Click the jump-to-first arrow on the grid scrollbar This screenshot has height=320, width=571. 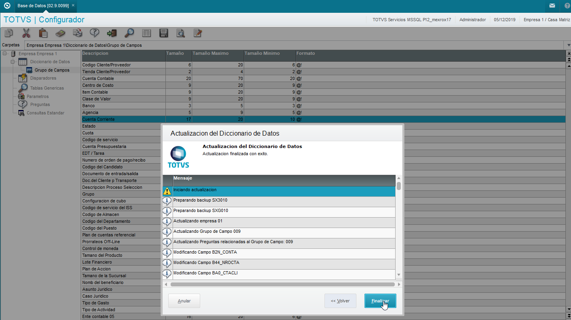pyautogui.click(x=569, y=54)
